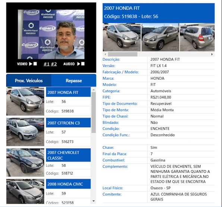Click the lot code 519838 in list

[x=67, y=111]
